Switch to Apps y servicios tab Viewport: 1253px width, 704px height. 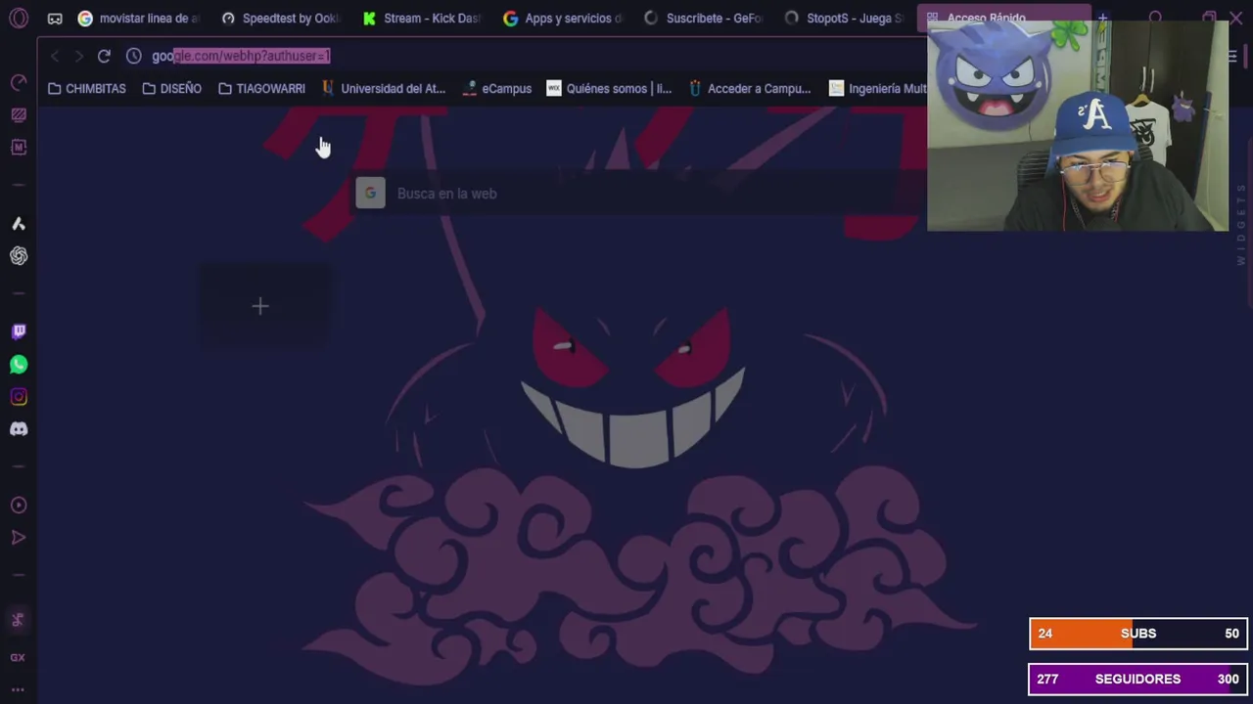[563, 19]
